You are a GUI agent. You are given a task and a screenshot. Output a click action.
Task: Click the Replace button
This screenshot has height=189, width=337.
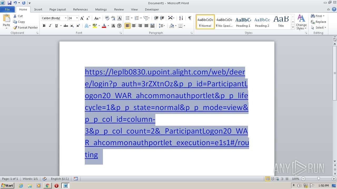[x=319, y=22]
